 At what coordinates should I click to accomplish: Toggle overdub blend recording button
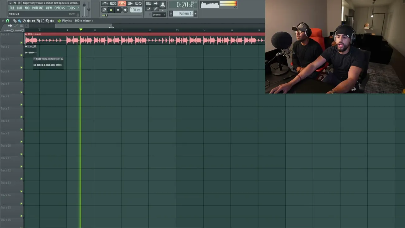[130, 3]
